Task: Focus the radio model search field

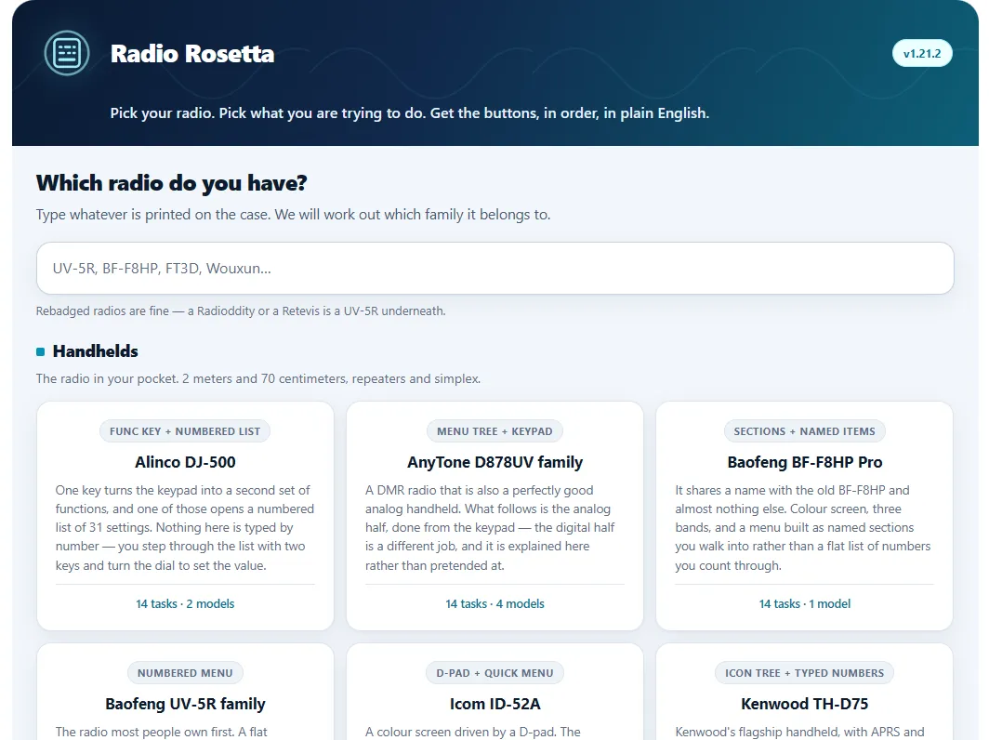Action: 495,268
